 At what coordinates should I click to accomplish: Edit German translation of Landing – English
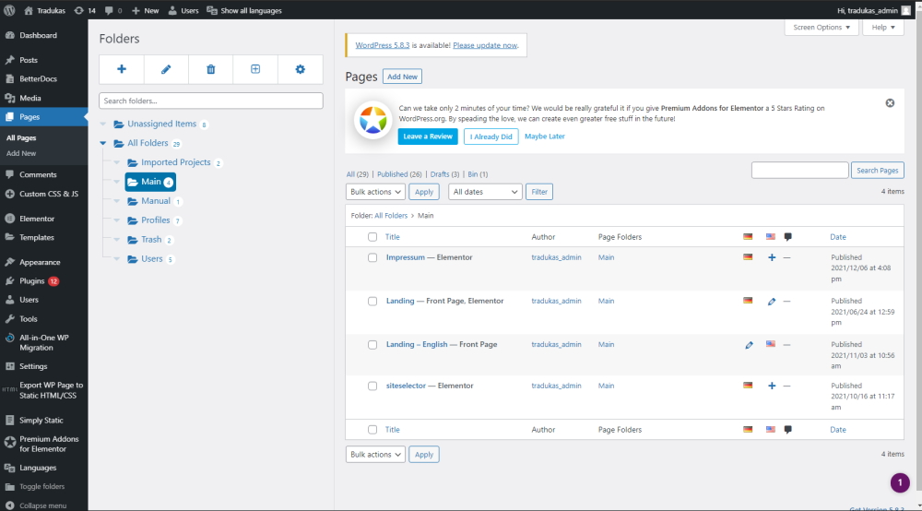tap(749, 345)
